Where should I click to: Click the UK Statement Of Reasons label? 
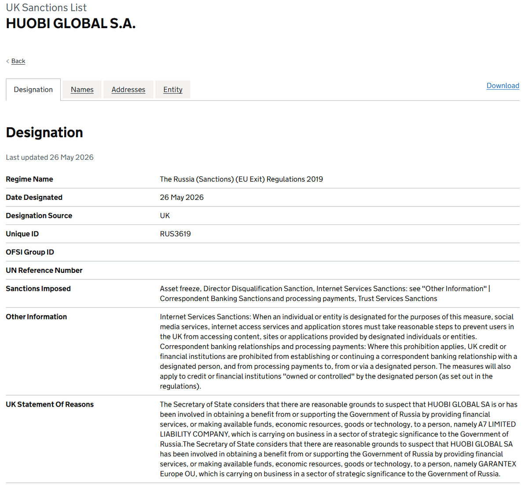click(x=50, y=404)
